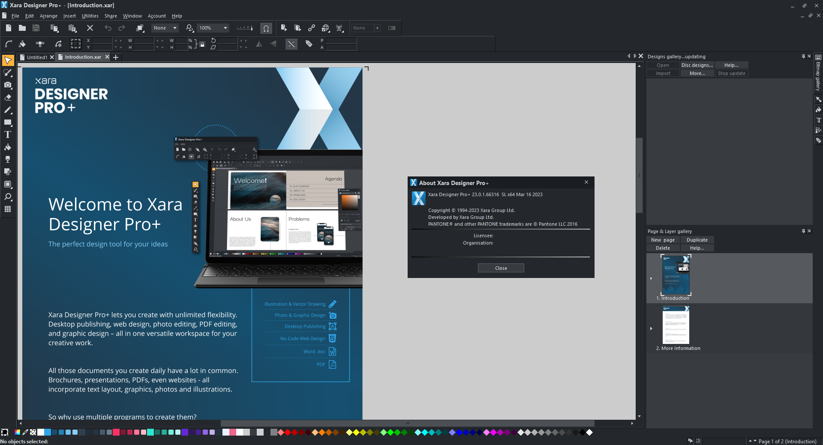
Task: Select the More Information page thumbnail
Action: pyautogui.click(x=676, y=325)
